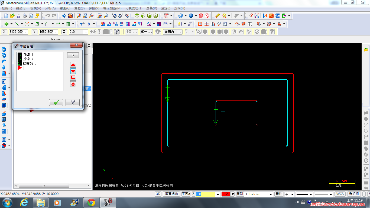Toggle the Z coordinate lock button
370x208 pixels.
click(64, 32)
